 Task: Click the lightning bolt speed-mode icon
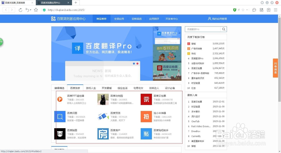coord(239,10)
